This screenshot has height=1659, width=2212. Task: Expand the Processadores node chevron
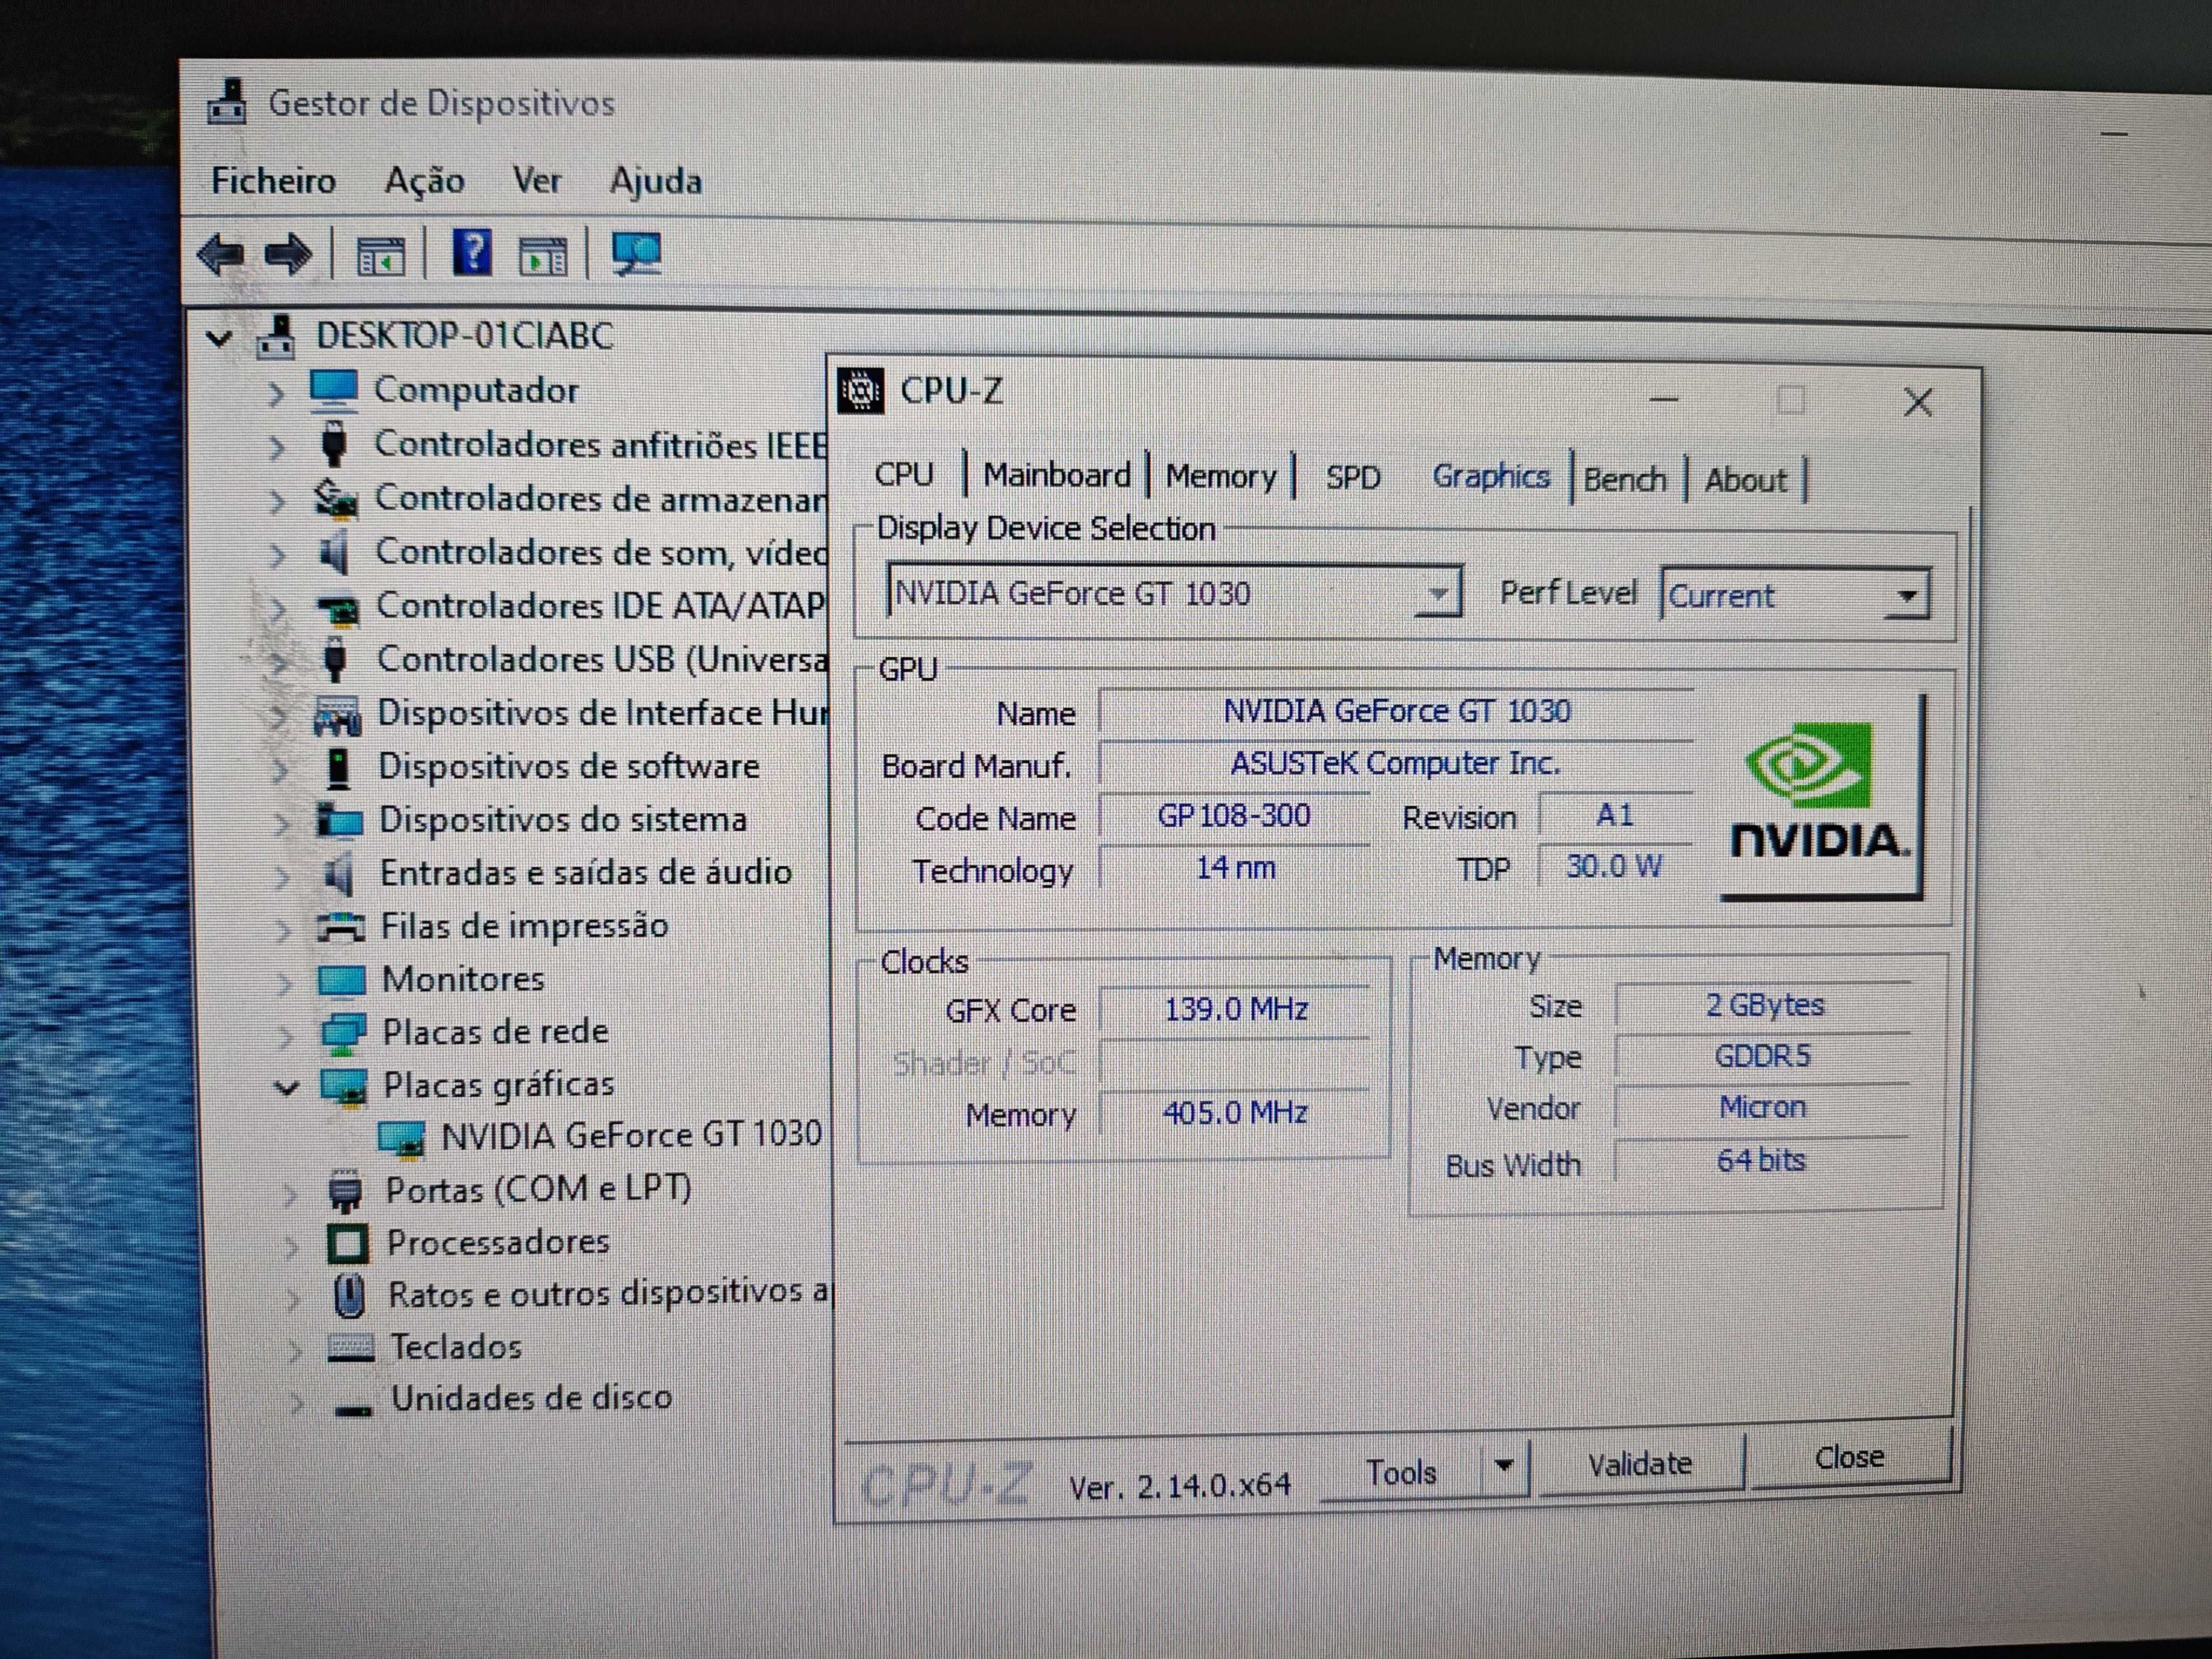point(291,1247)
